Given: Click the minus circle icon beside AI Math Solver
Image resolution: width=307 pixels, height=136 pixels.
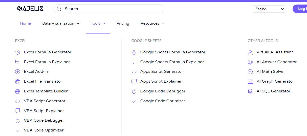Looking at the screenshot, I should [250, 72].
